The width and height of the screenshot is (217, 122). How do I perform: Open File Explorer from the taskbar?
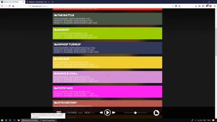pyautogui.click(x=19, y=120)
